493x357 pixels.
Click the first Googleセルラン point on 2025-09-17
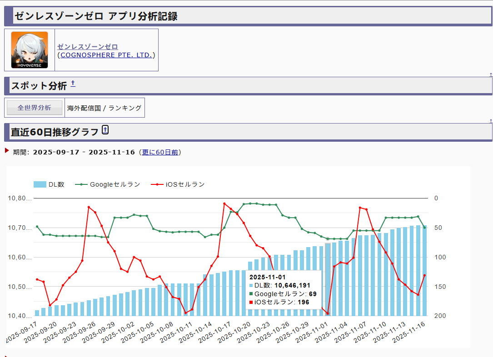[x=37, y=226]
